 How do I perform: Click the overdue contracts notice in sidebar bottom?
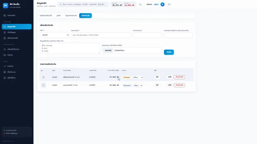(x=12, y=133)
